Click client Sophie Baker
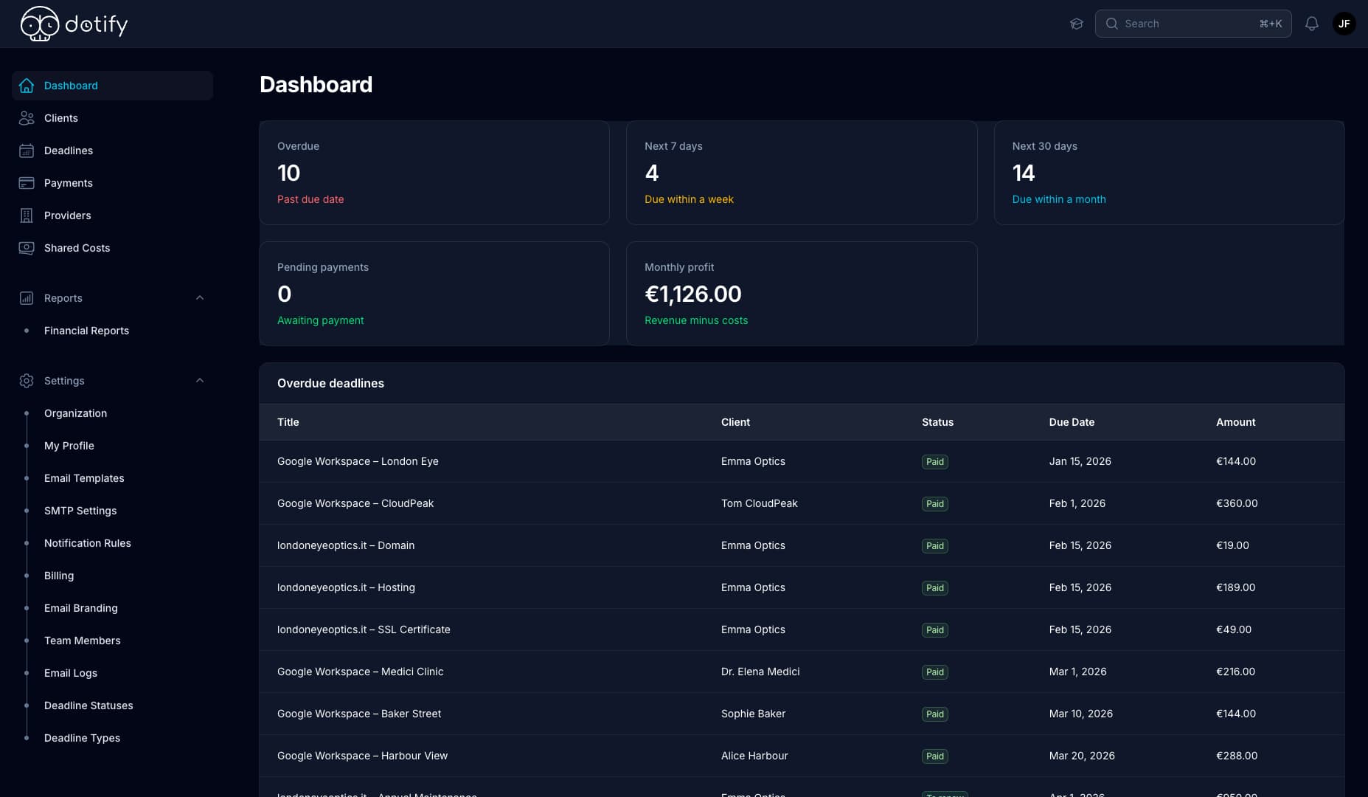This screenshot has height=797, width=1368. coord(753,714)
